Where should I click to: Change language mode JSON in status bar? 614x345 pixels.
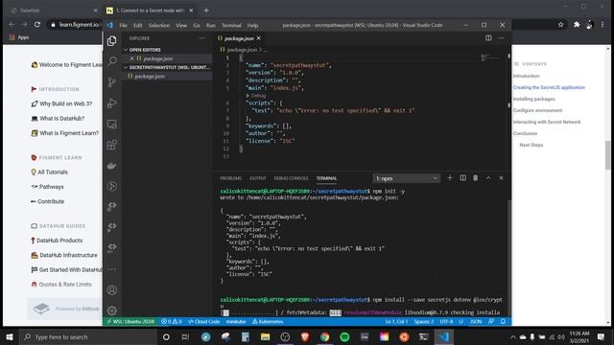pyautogui.click(x=476, y=322)
